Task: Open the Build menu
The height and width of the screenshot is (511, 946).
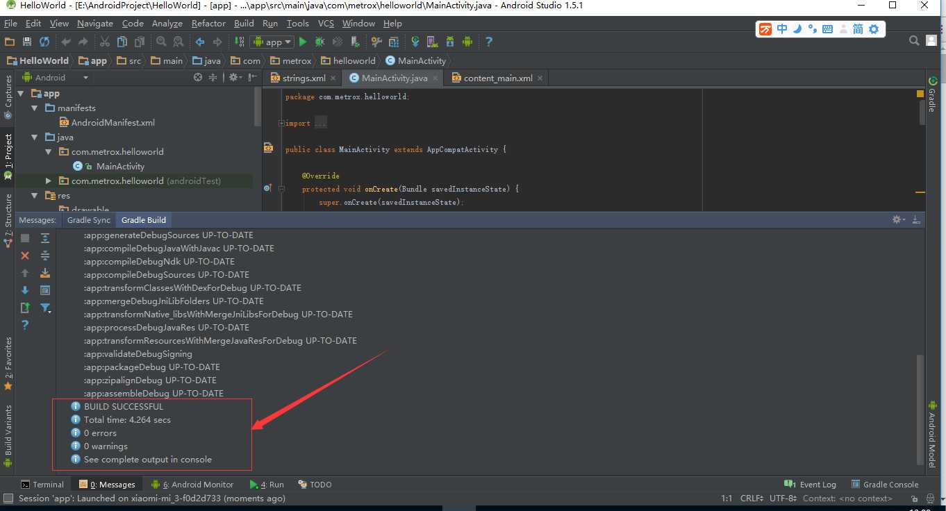Action: (244, 23)
